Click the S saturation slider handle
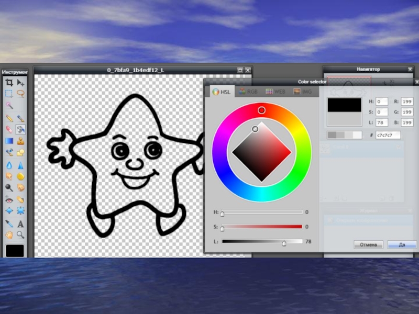The height and width of the screenshot is (314, 419). click(222, 228)
